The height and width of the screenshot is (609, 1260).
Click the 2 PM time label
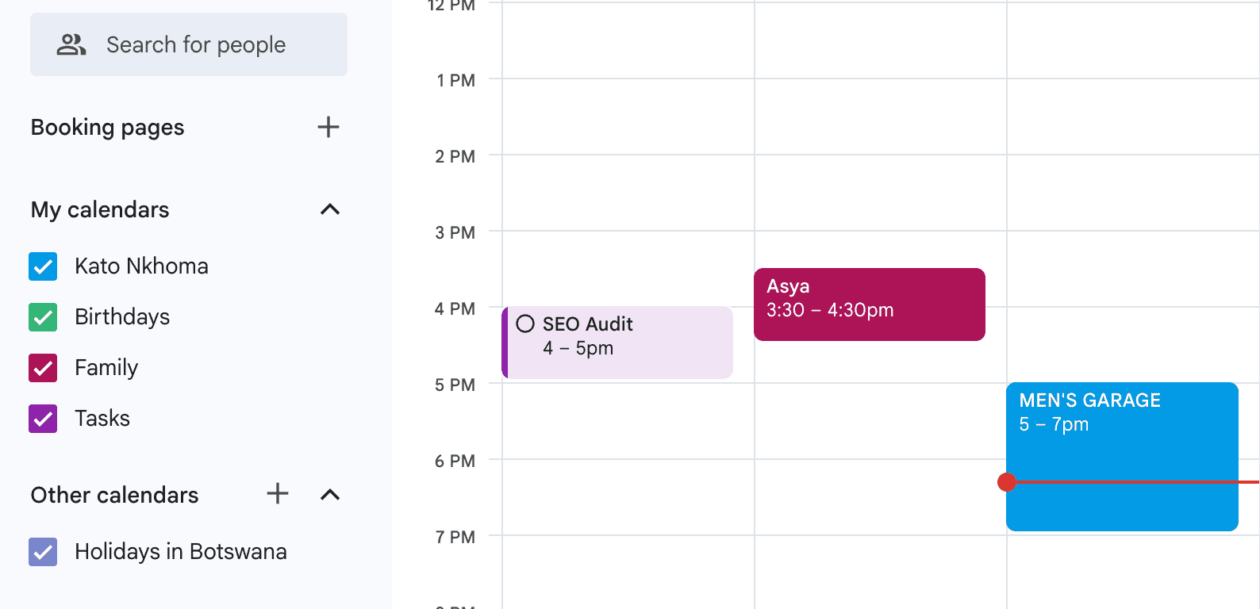(x=455, y=156)
